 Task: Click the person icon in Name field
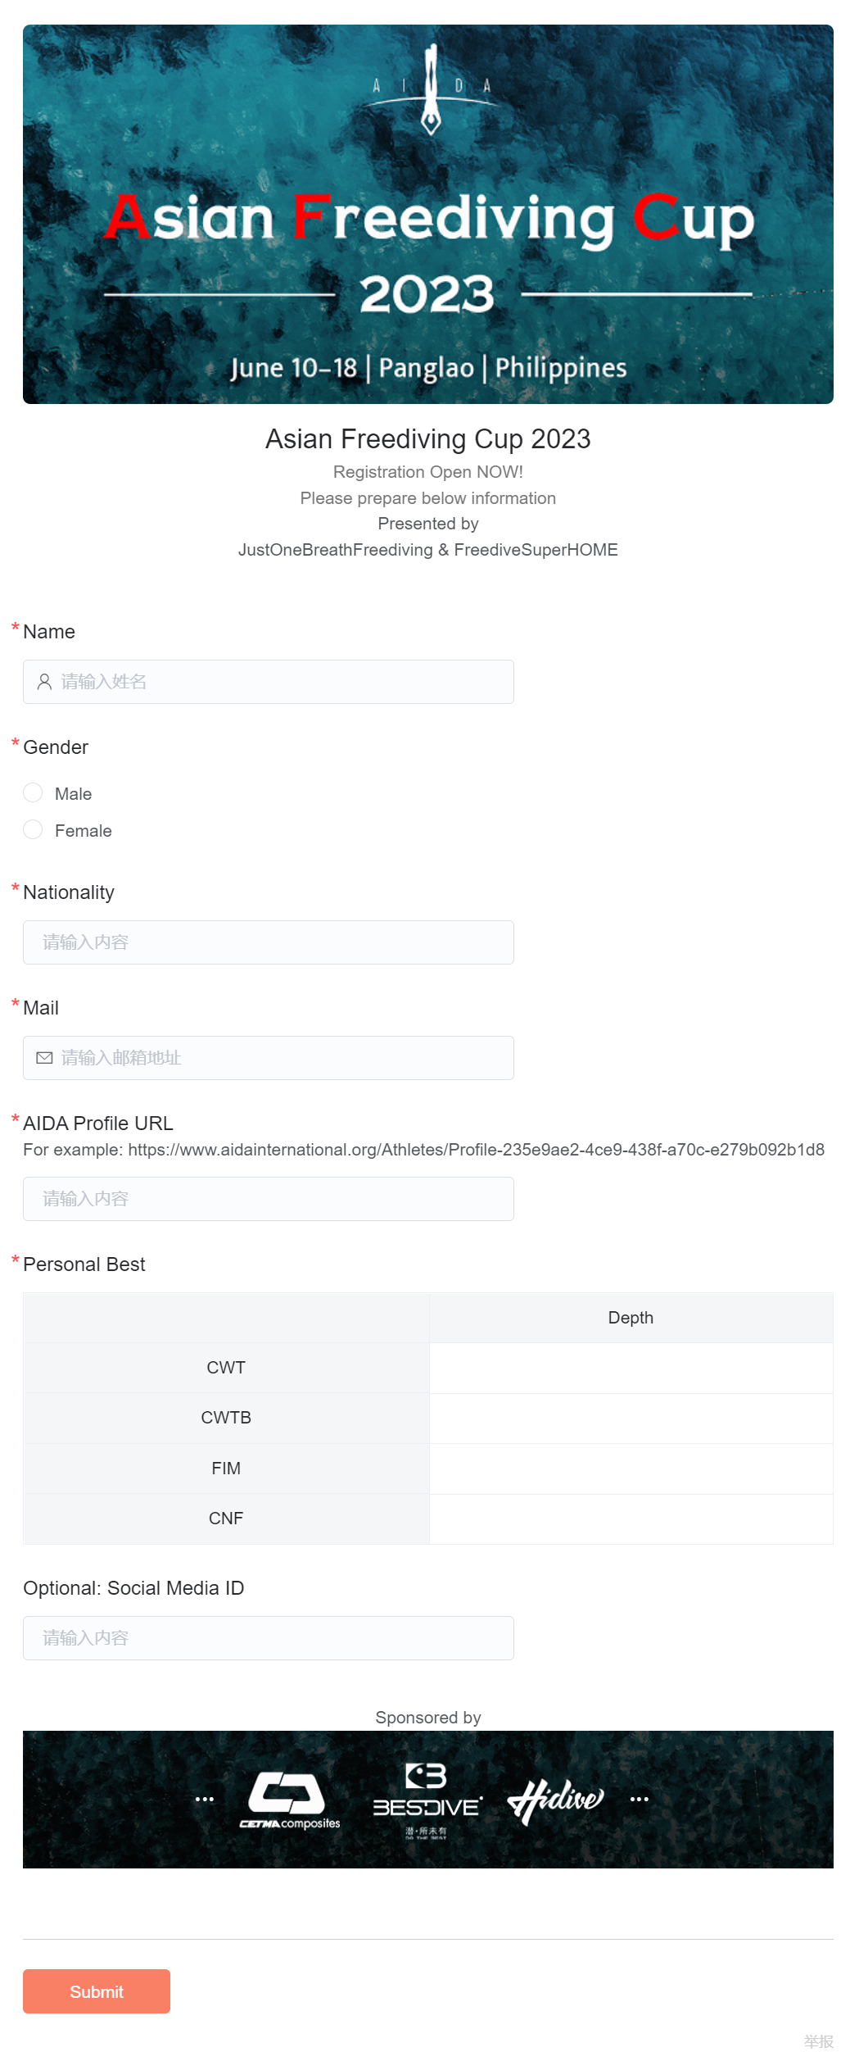(x=45, y=682)
